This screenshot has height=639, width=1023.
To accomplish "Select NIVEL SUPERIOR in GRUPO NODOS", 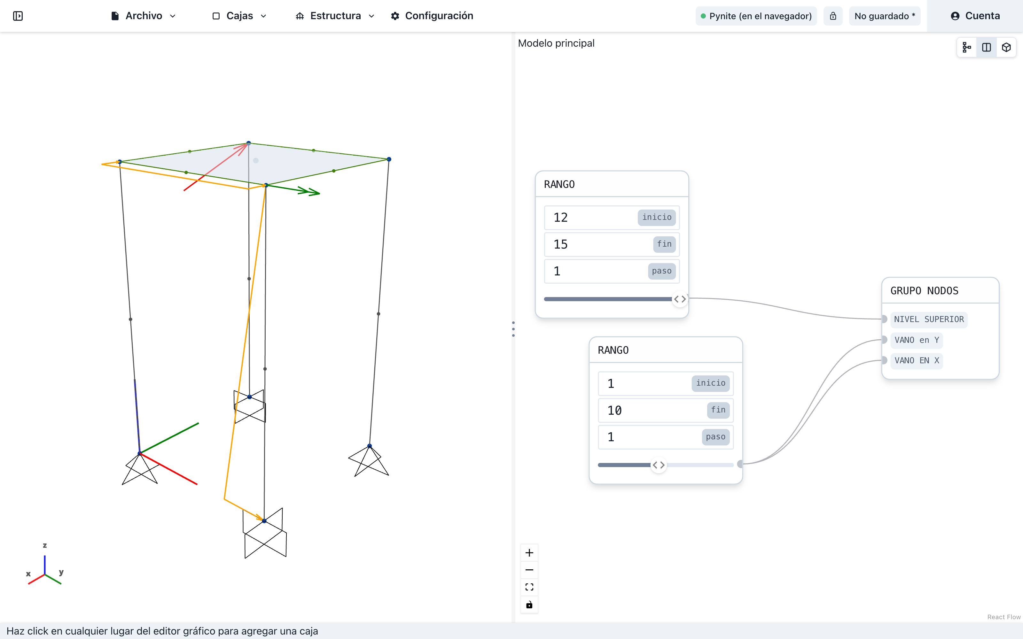I will (x=929, y=319).
